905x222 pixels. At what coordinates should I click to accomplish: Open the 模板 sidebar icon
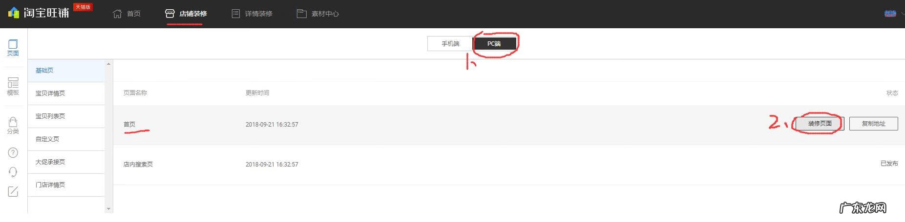[13, 86]
